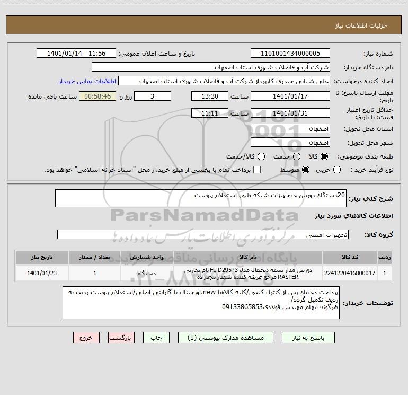Screen dimensions: 408x395
Task: Select the جزیی purchase type radio
Action: (x=336, y=170)
